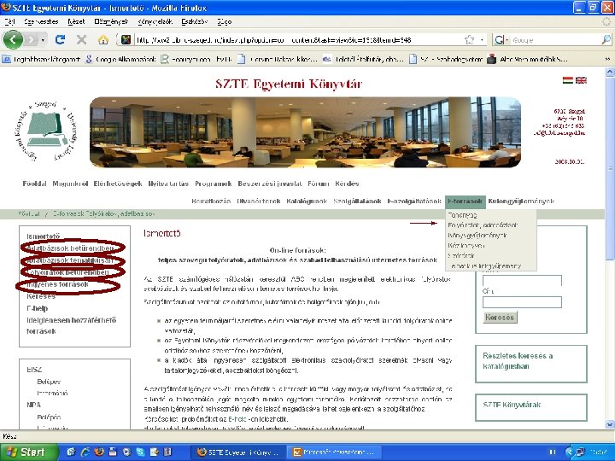Click the Szeged University Library round logo

pos(46,131)
